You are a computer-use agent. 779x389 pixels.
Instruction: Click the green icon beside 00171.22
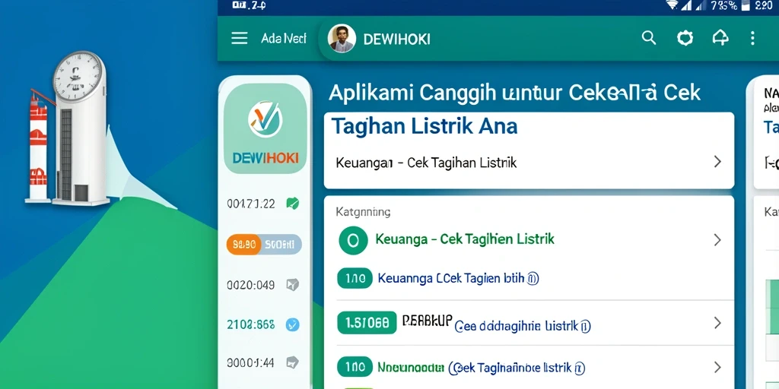(293, 204)
